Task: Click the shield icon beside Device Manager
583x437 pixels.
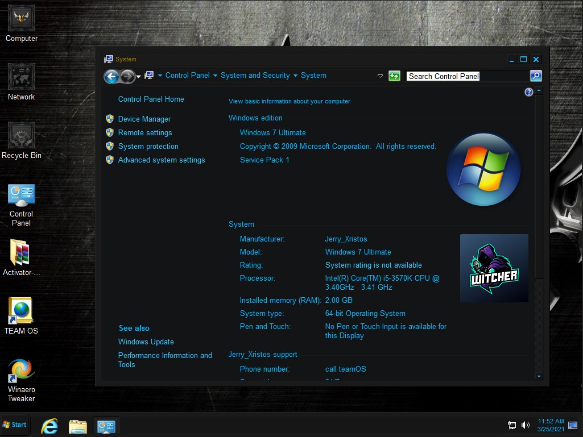Action: pos(110,119)
